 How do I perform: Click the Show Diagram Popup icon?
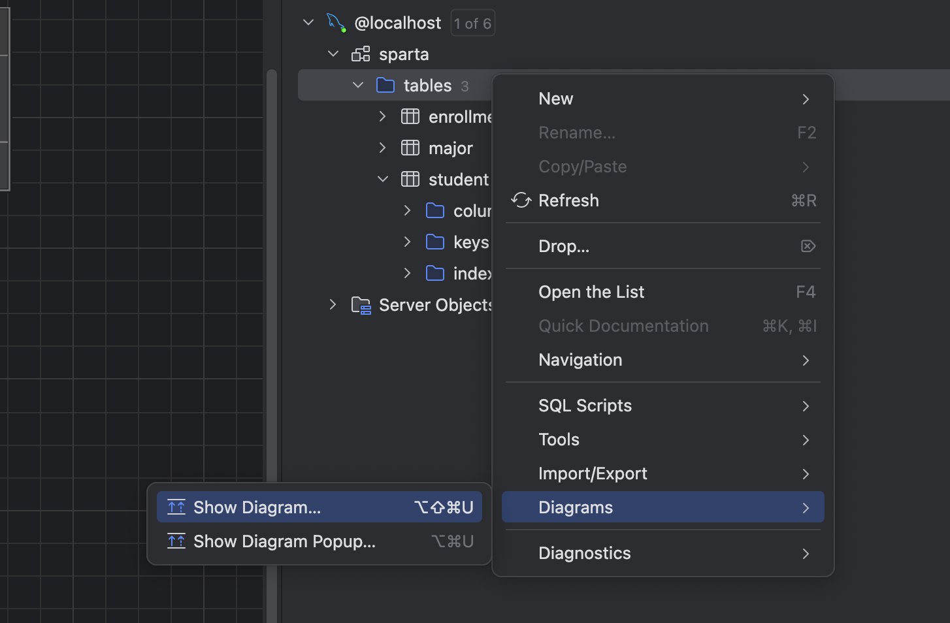(176, 541)
